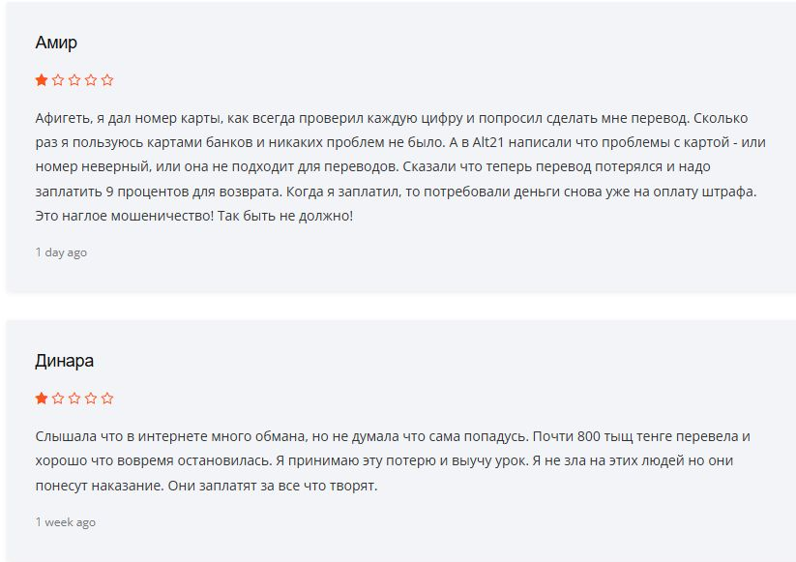Click Динара's review text about internet fraud
The width and height of the screenshot is (796, 562).
tap(387, 460)
